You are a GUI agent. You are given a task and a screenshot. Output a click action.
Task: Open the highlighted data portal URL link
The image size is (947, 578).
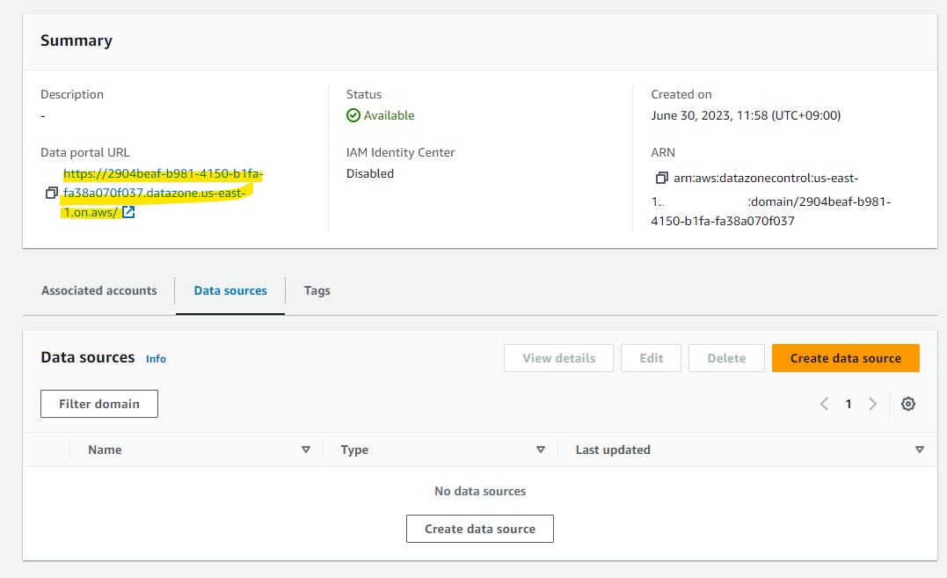(163, 193)
